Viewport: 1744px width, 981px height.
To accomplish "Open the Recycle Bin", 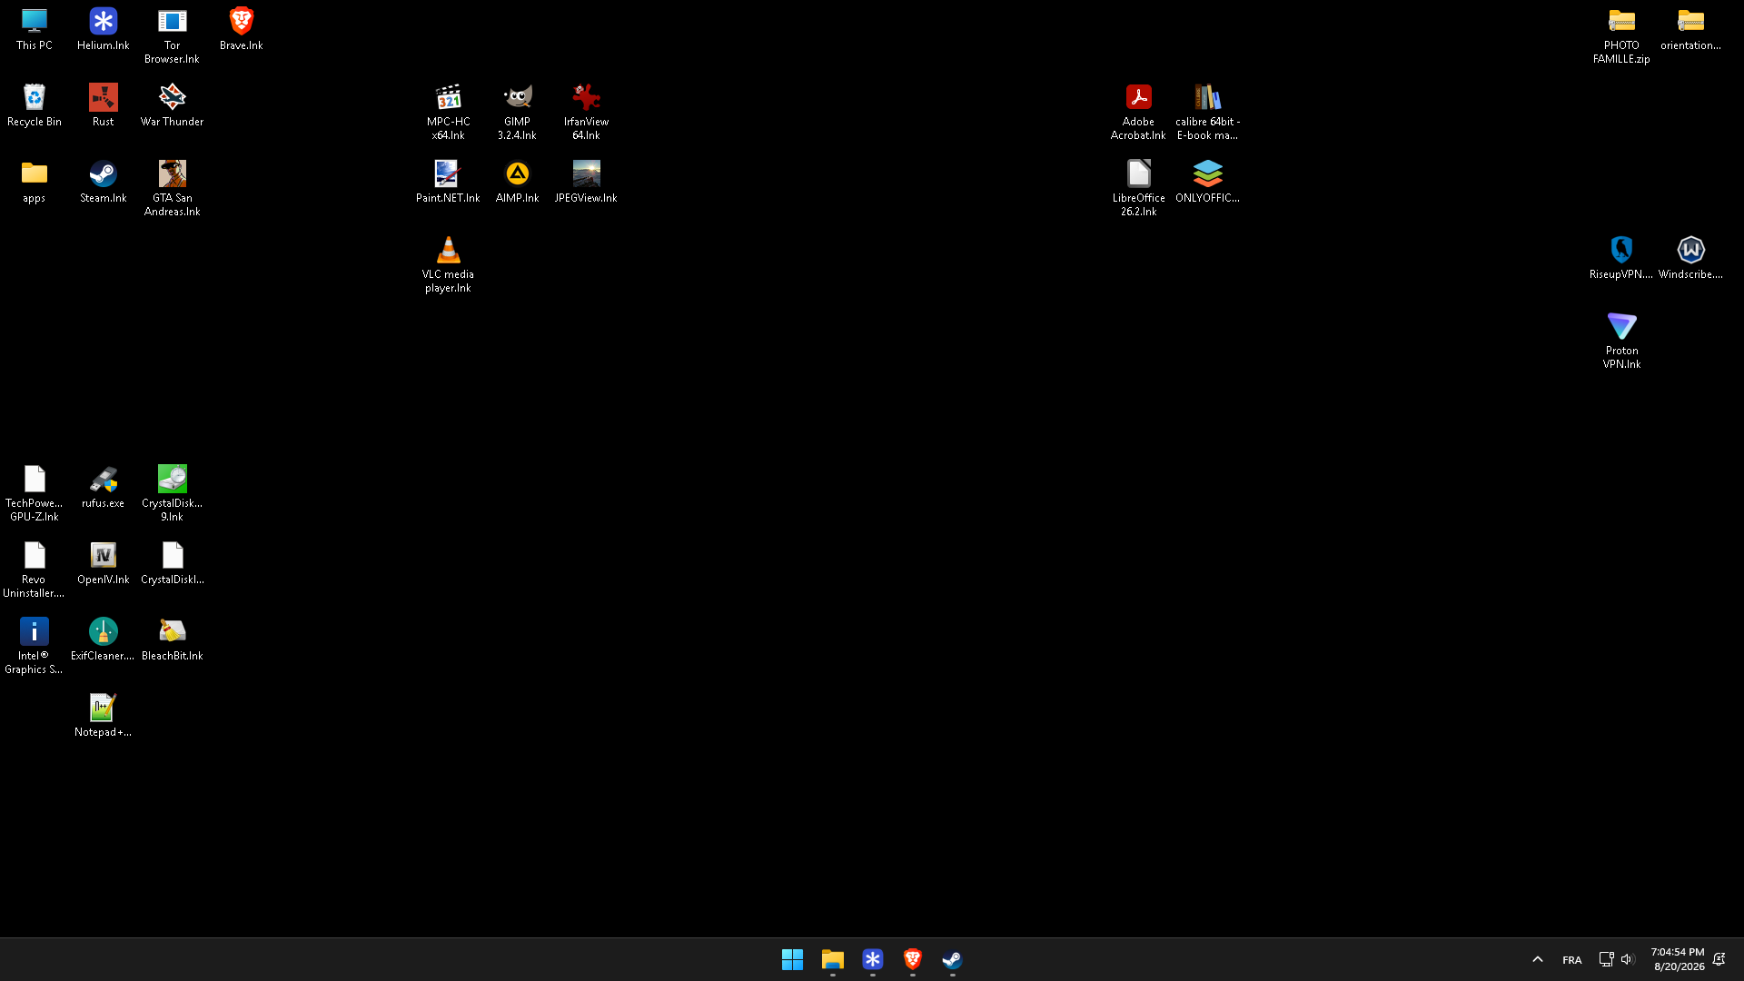I will click(x=35, y=105).
